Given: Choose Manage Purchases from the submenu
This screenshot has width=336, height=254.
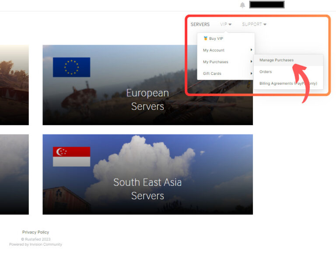Looking at the screenshot, I should [276, 60].
